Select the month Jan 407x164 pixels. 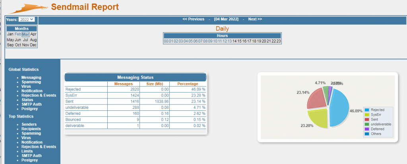10,34
